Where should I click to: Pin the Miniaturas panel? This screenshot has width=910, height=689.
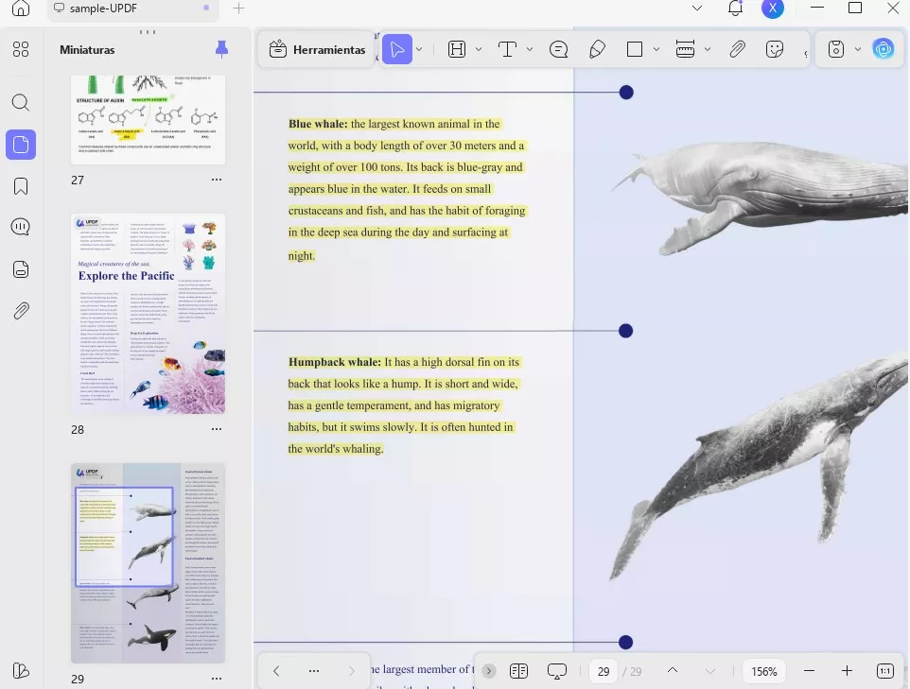(x=221, y=49)
